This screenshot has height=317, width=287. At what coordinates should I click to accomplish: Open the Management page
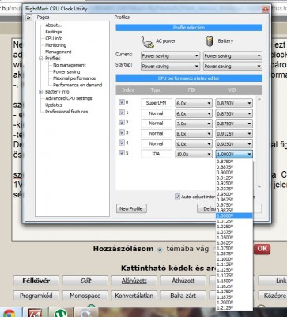tap(59, 52)
